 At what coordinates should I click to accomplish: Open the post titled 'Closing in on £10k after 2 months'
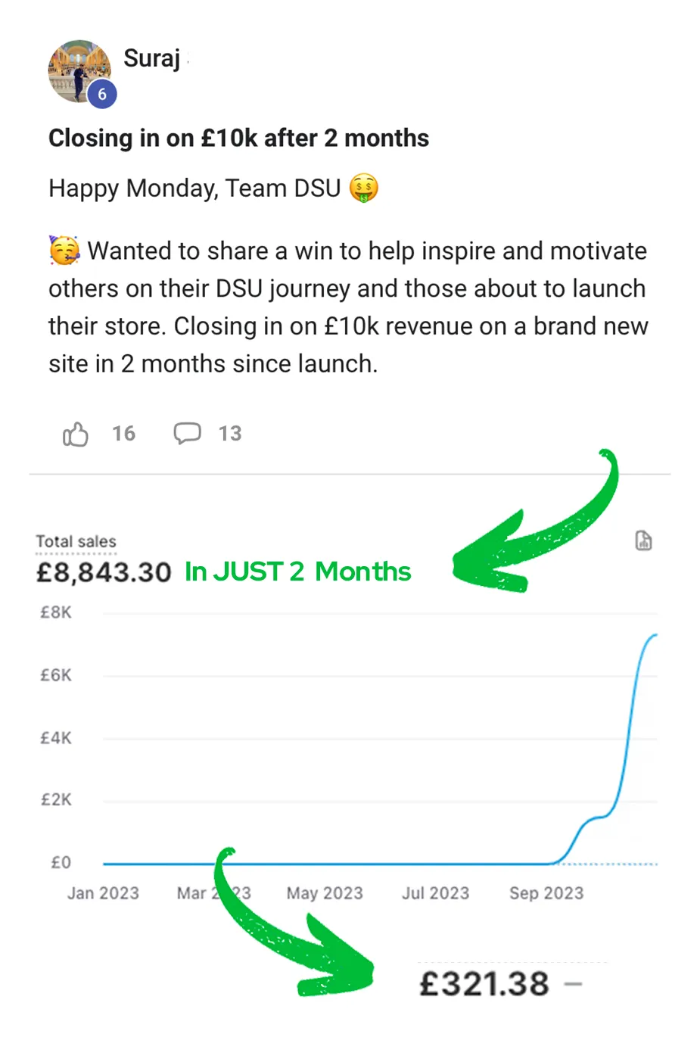(238, 138)
